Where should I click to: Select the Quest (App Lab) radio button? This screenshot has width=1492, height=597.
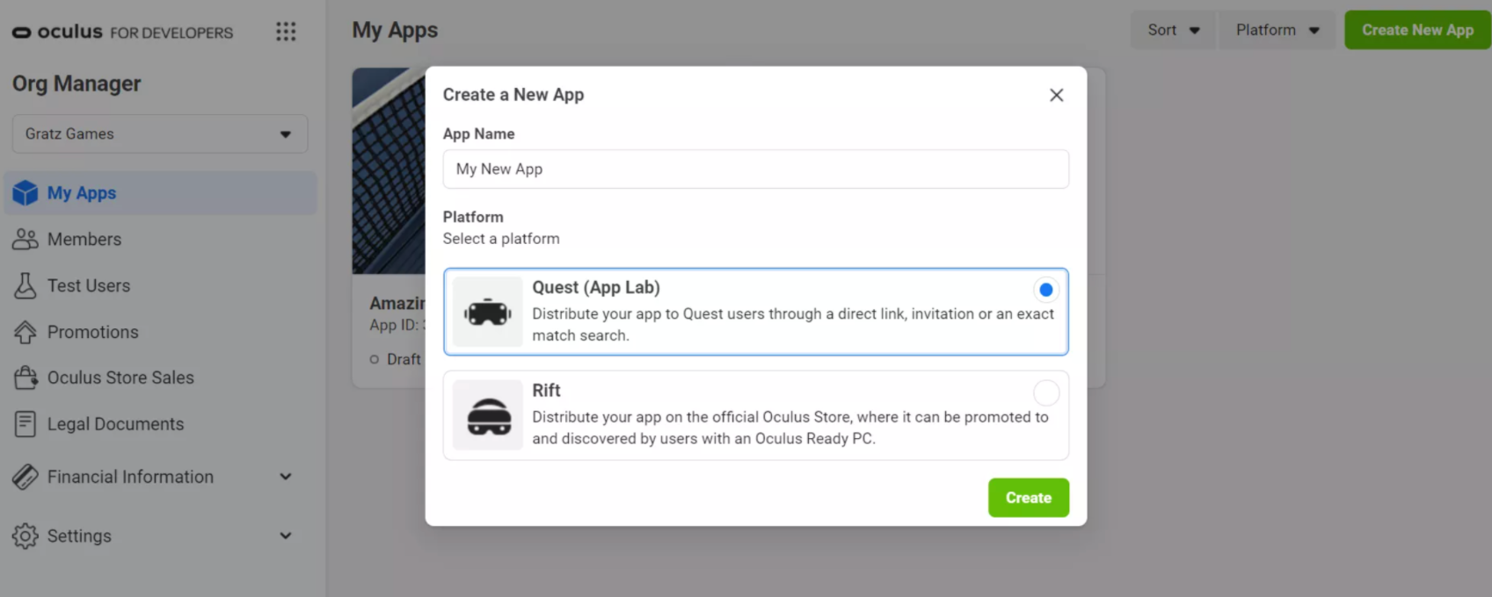tap(1045, 290)
